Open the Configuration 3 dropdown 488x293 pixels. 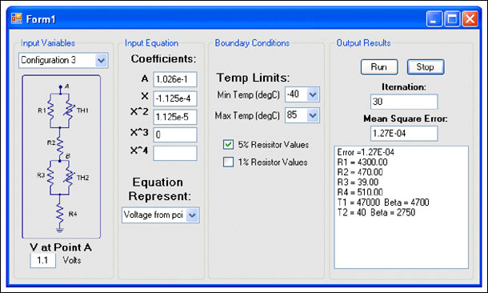[101, 60]
